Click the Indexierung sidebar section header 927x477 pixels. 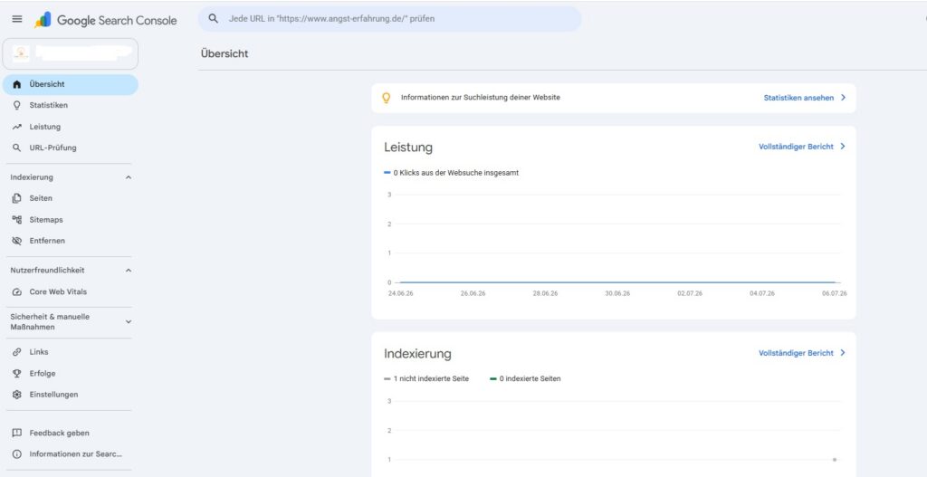click(71, 177)
